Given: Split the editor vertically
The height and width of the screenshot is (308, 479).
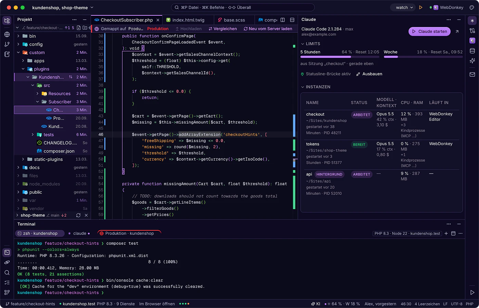Looking at the screenshot, I should click(x=283, y=20).
